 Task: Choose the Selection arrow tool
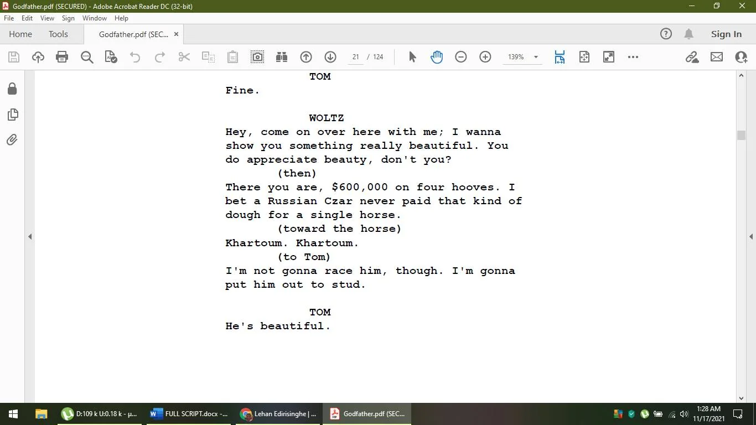pos(412,57)
